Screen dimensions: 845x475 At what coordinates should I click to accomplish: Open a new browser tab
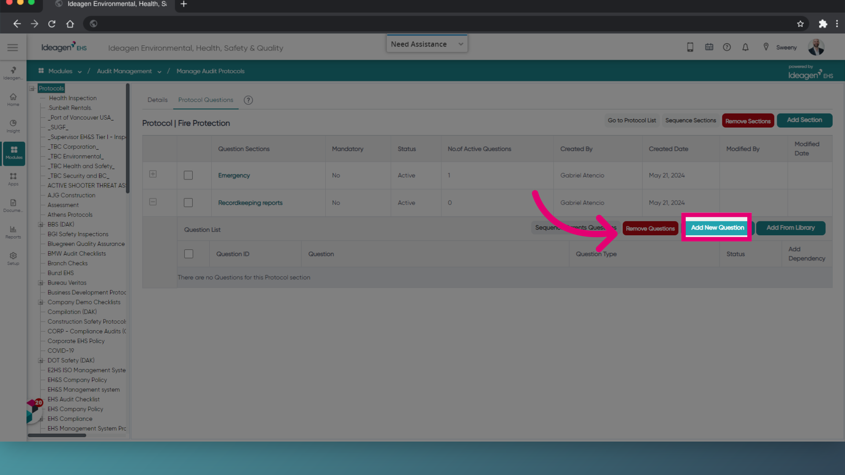click(184, 4)
